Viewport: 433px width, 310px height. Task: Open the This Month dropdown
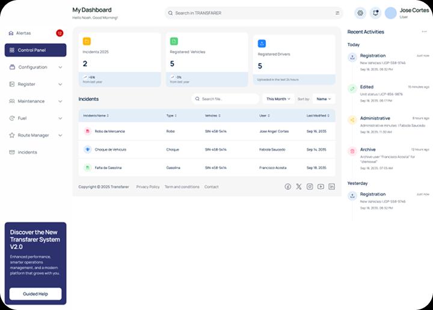(x=278, y=99)
